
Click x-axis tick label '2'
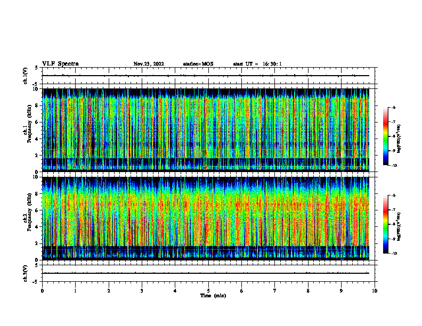click(x=109, y=291)
